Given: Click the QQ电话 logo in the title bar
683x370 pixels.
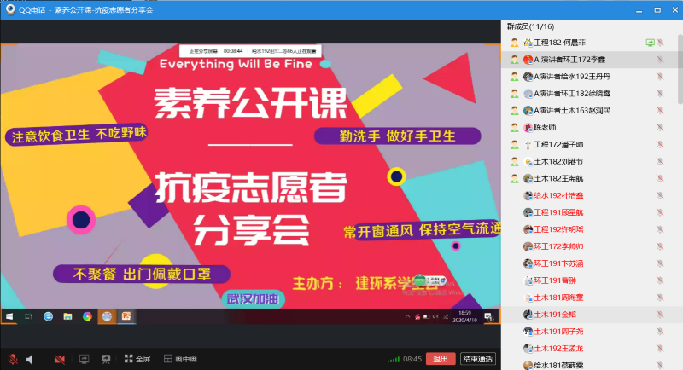Looking at the screenshot, I should point(9,9).
